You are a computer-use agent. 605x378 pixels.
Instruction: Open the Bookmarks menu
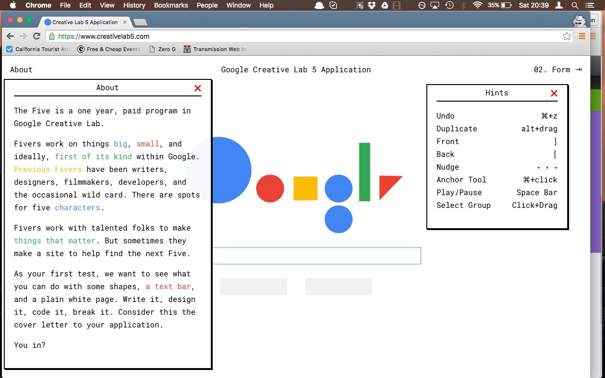coord(171,5)
